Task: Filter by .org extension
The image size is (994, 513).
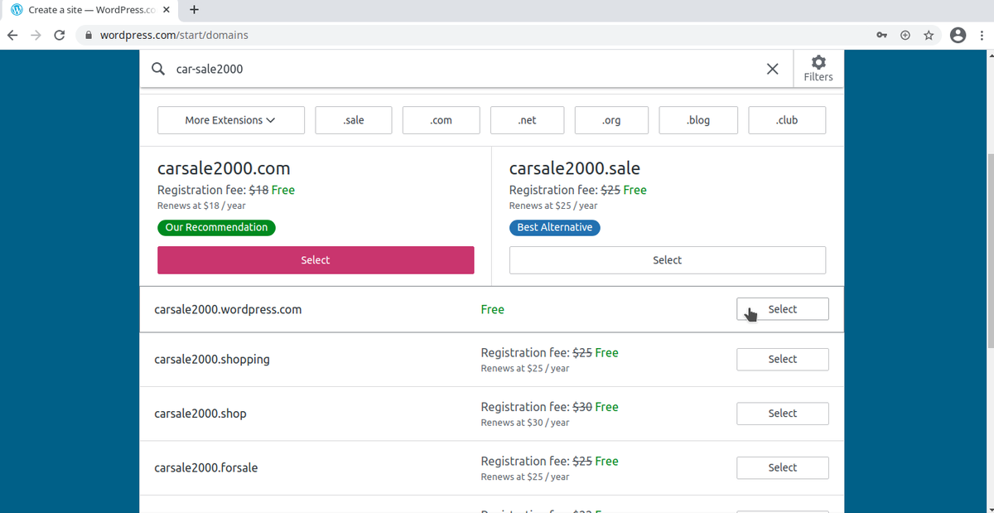Action: pos(611,120)
